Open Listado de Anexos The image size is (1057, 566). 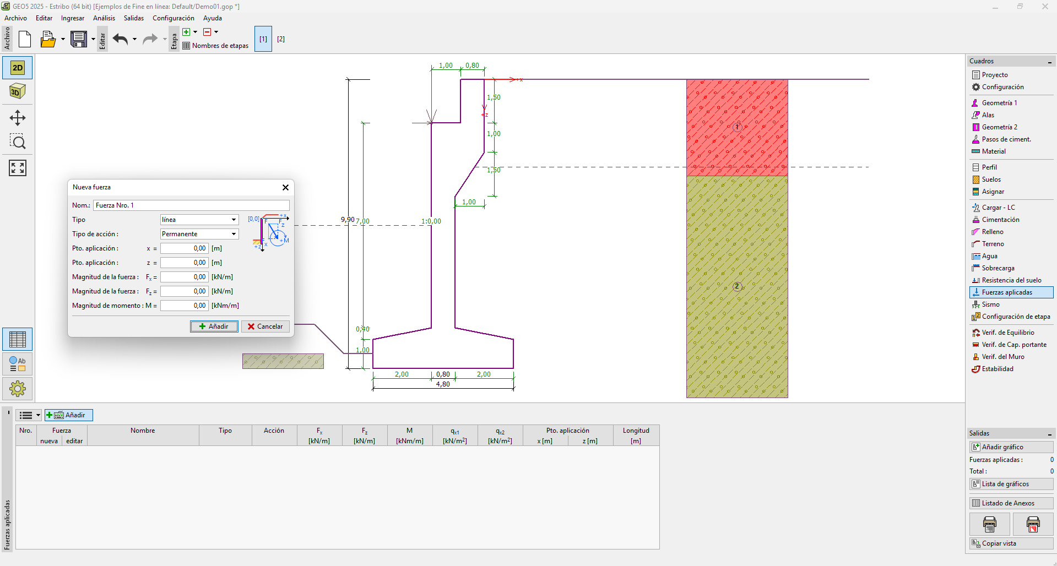[x=1011, y=503]
